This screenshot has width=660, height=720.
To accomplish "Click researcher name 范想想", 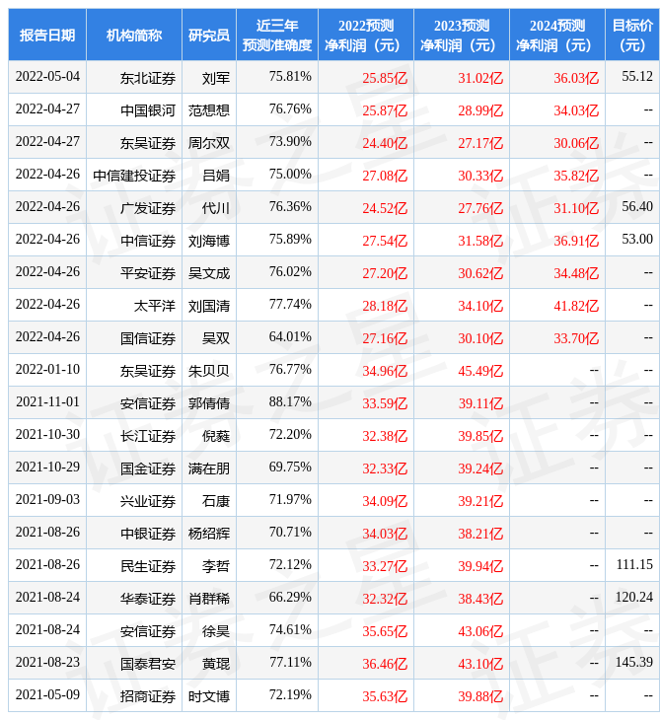I will (x=209, y=110).
